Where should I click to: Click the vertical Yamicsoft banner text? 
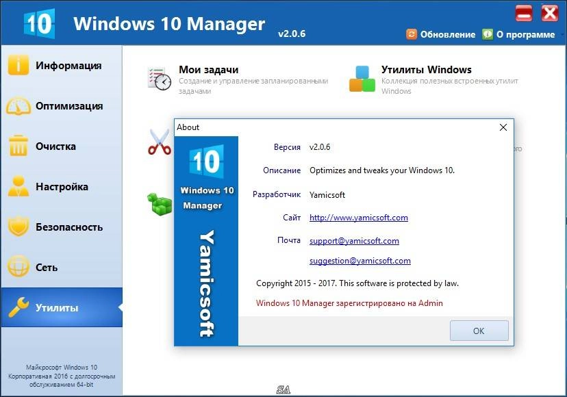point(207,283)
